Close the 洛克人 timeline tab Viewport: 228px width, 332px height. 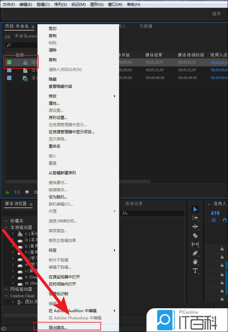[209, 204]
